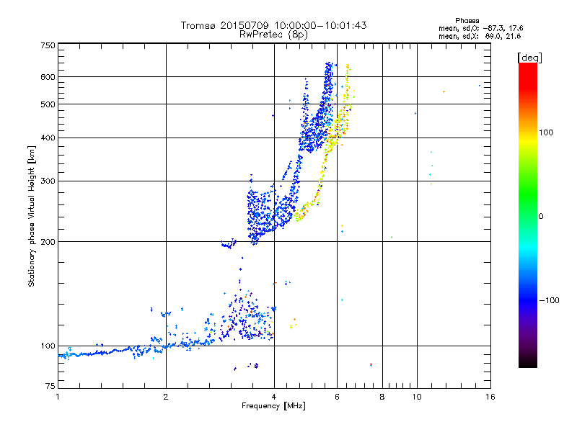The width and height of the screenshot is (577, 432).
Task: Click the y-axis tick label '750'
Action: (x=48, y=45)
